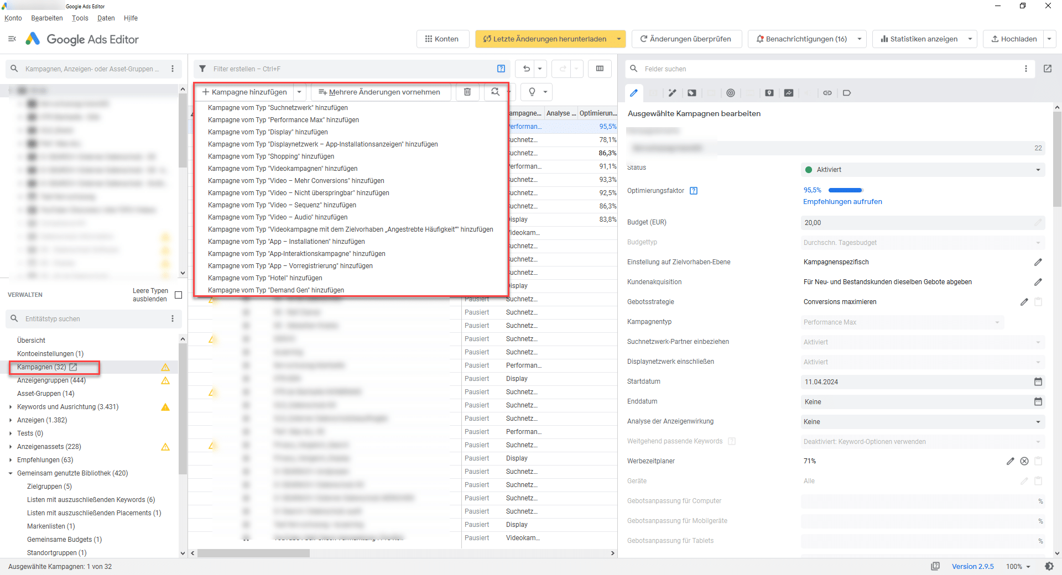1062x575 pixels.
Task: Open campaign tree search three-dot options
Action: (x=173, y=69)
